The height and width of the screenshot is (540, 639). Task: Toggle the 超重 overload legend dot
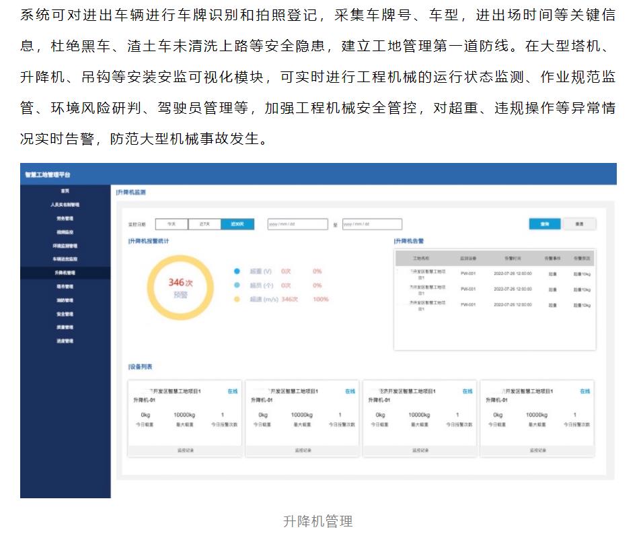point(236,271)
